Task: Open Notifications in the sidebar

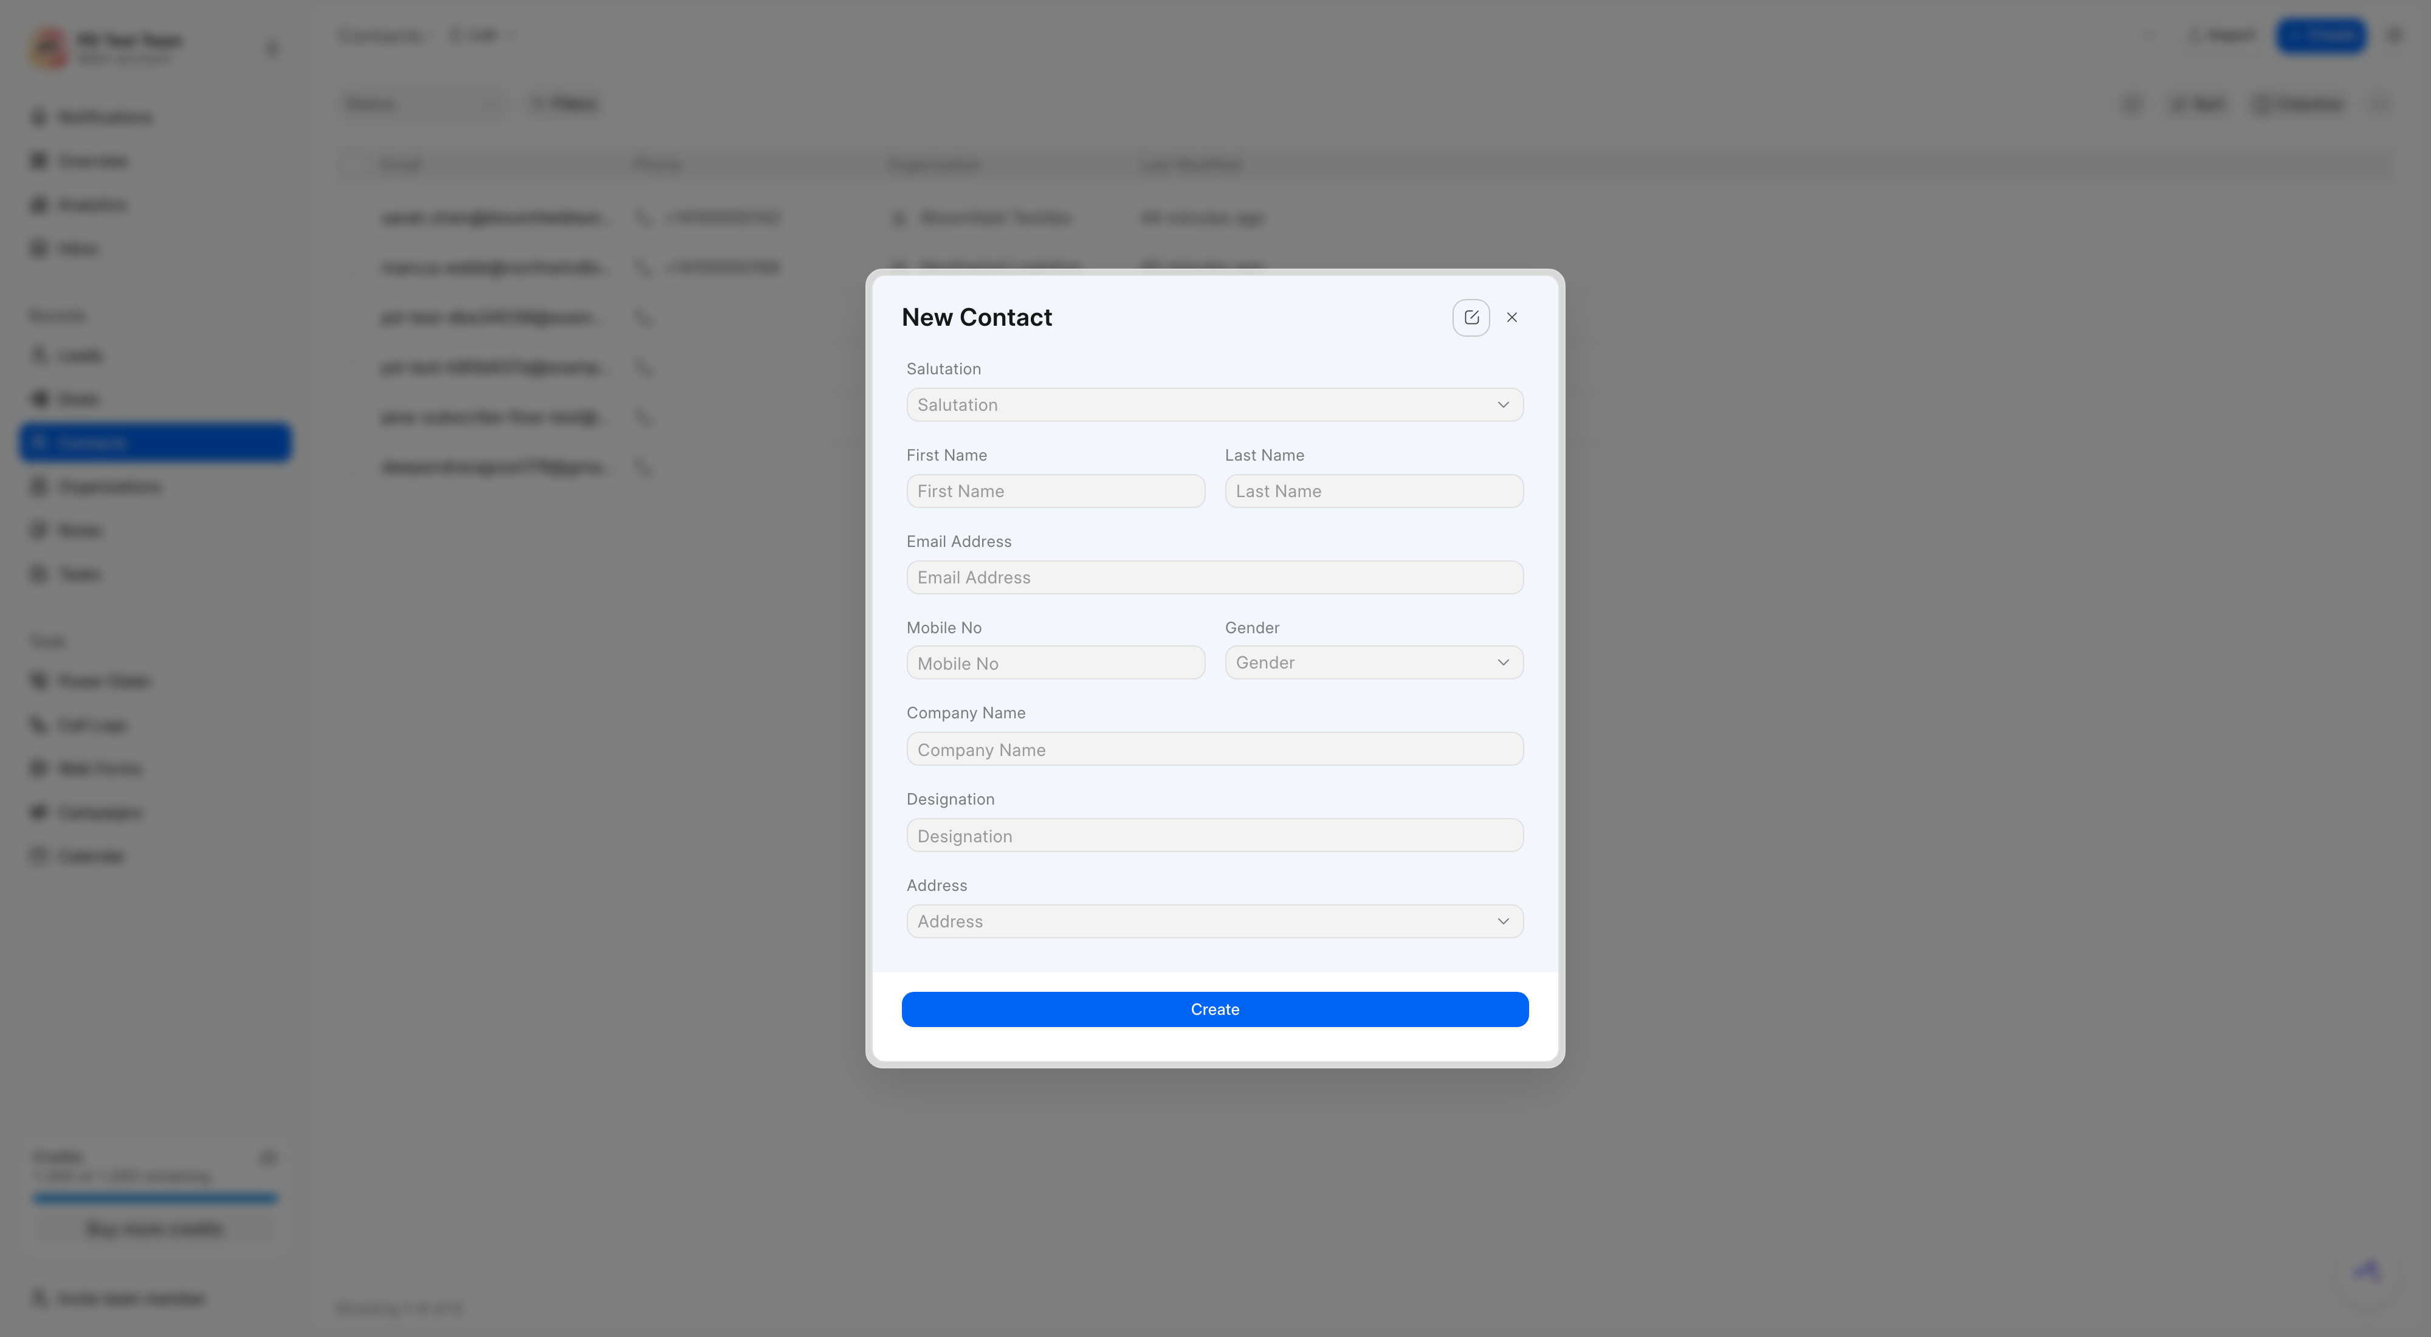Action: [x=92, y=117]
